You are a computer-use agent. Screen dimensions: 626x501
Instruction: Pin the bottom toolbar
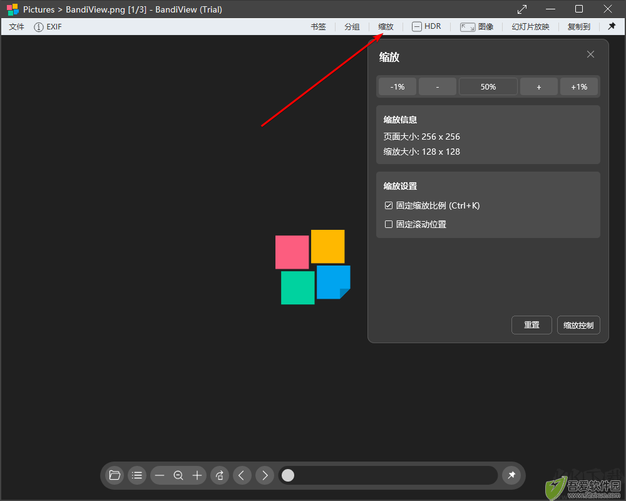tap(511, 475)
